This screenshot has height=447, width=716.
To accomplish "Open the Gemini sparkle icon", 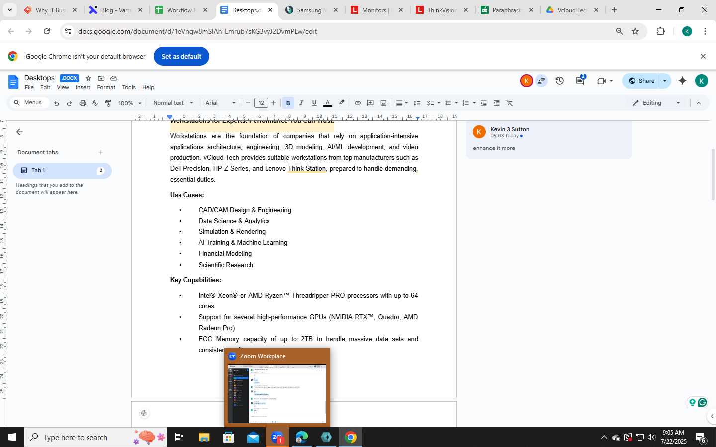I will pyautogui.click(x=682, y=81).
